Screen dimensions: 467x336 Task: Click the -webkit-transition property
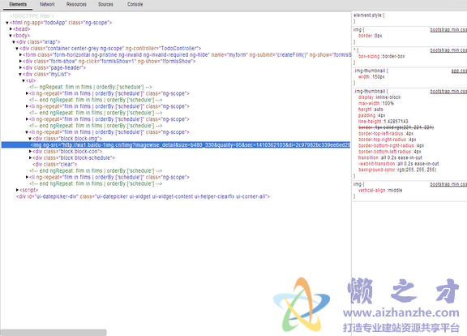[x=399, y=163]
